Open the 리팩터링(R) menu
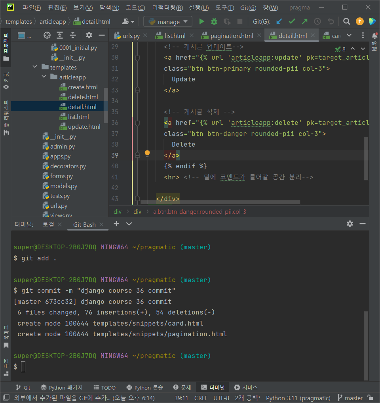 (167, 8)
